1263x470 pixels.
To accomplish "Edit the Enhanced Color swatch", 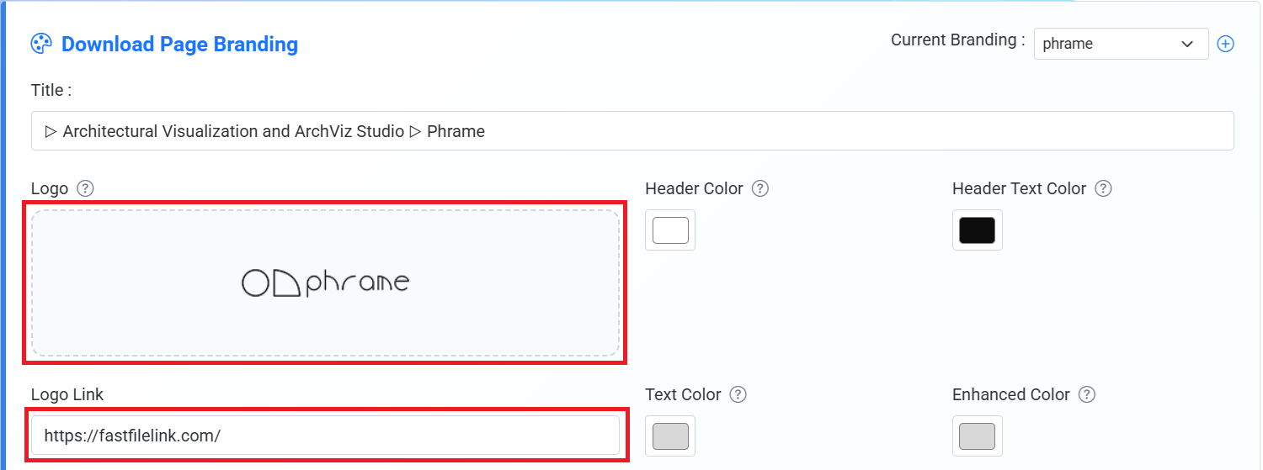I will click(x=978, y=436).
